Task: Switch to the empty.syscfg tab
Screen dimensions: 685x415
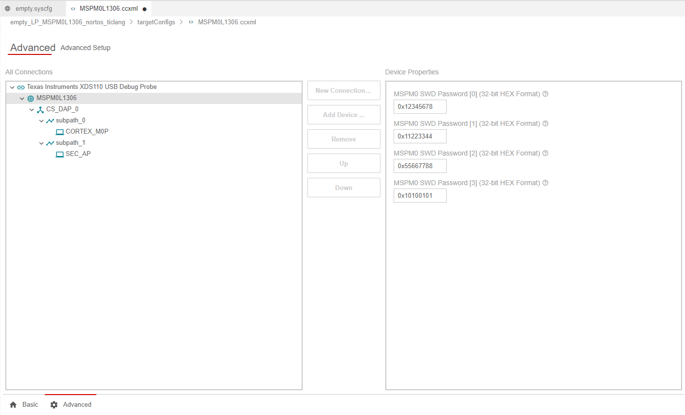Action: pyautogui.click(x=33, y=9)
